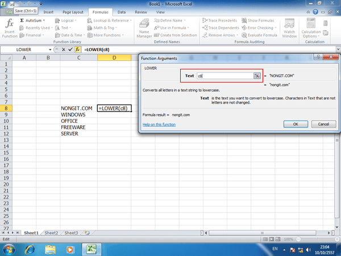Viewport: 341px width, 256px height.
Task: Open the Financial functions menu
Action: tap(32, 35)
